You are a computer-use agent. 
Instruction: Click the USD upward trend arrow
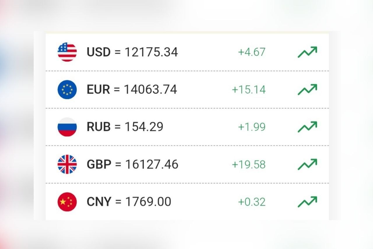coord(307,52)
